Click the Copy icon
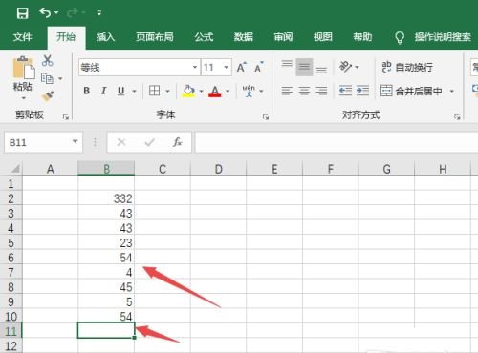This screenshot has width=478, height=353. click(47, 78)
